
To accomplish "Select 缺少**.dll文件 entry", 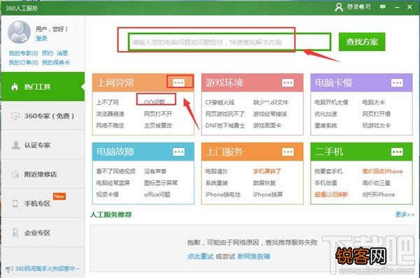I will 271,103.
